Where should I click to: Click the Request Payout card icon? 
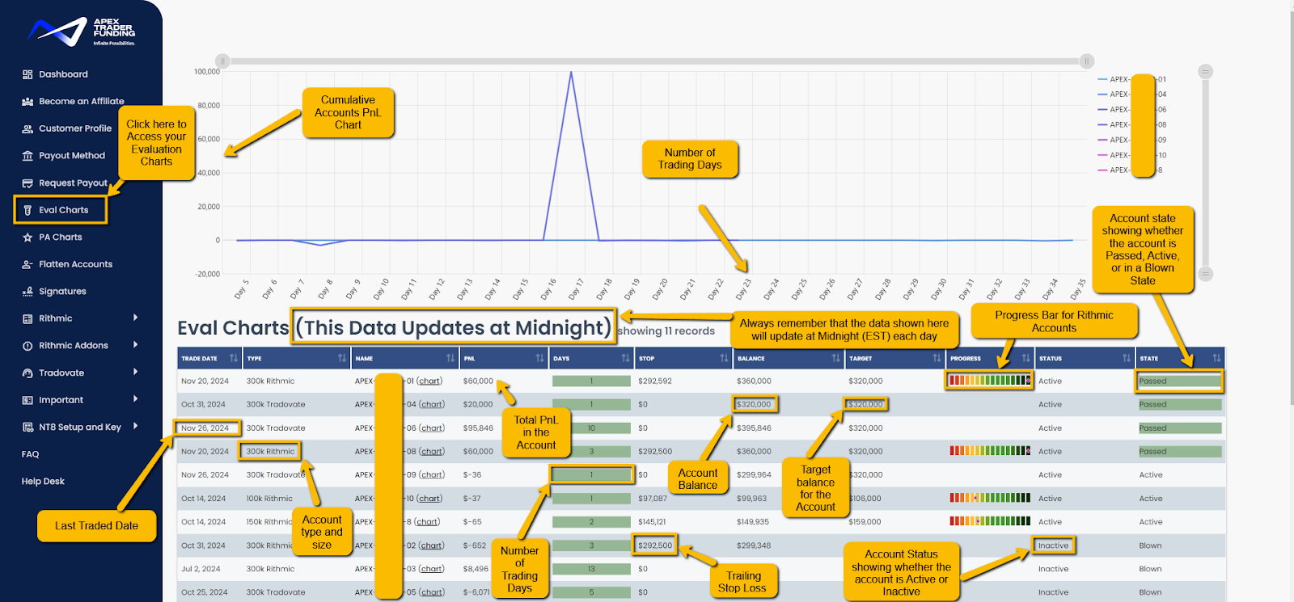tap(27, 183)
